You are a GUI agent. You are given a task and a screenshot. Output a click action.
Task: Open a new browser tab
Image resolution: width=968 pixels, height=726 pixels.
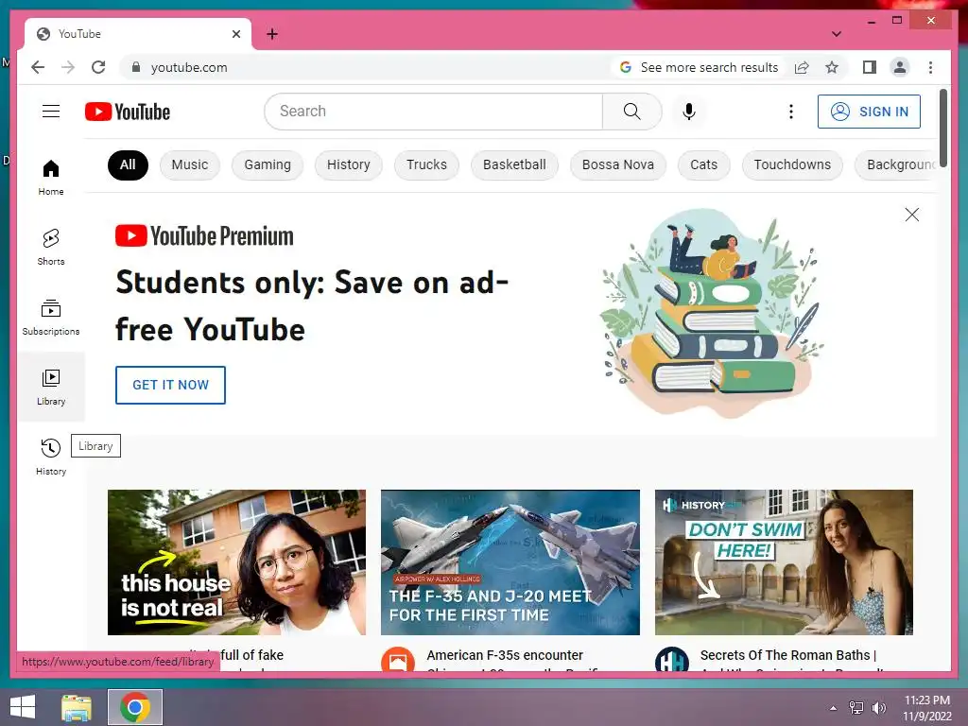click(x=272, y=34)
